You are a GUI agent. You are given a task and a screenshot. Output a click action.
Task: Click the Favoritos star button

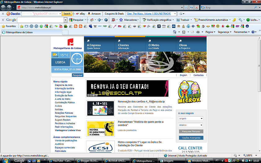point(9,26)
